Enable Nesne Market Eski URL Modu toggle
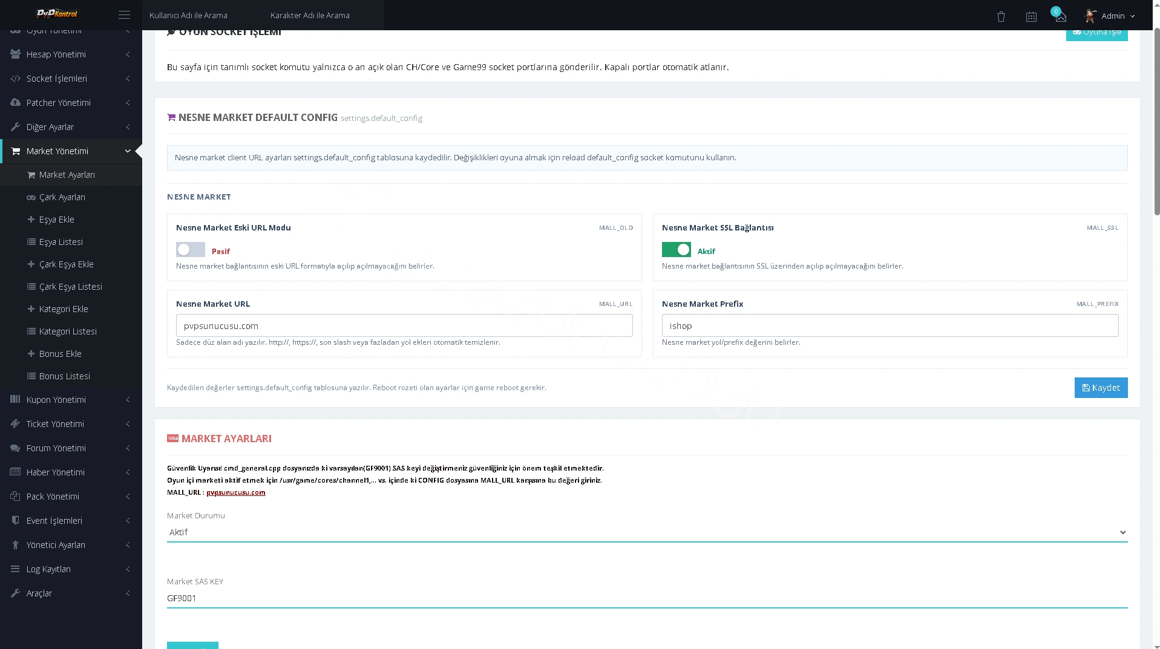This screenshot has height=649, width=1160. [191, 250]
